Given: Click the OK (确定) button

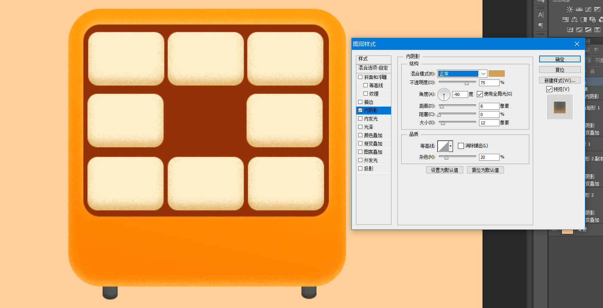Looking at the screenshot, I should pyautogui.click(x=560, y=59).
